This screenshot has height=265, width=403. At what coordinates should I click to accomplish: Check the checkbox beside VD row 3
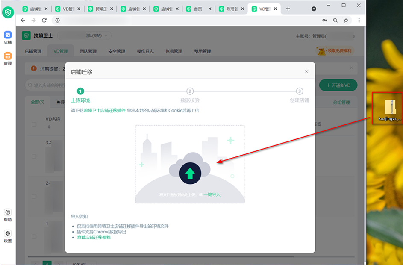point(34,155)
